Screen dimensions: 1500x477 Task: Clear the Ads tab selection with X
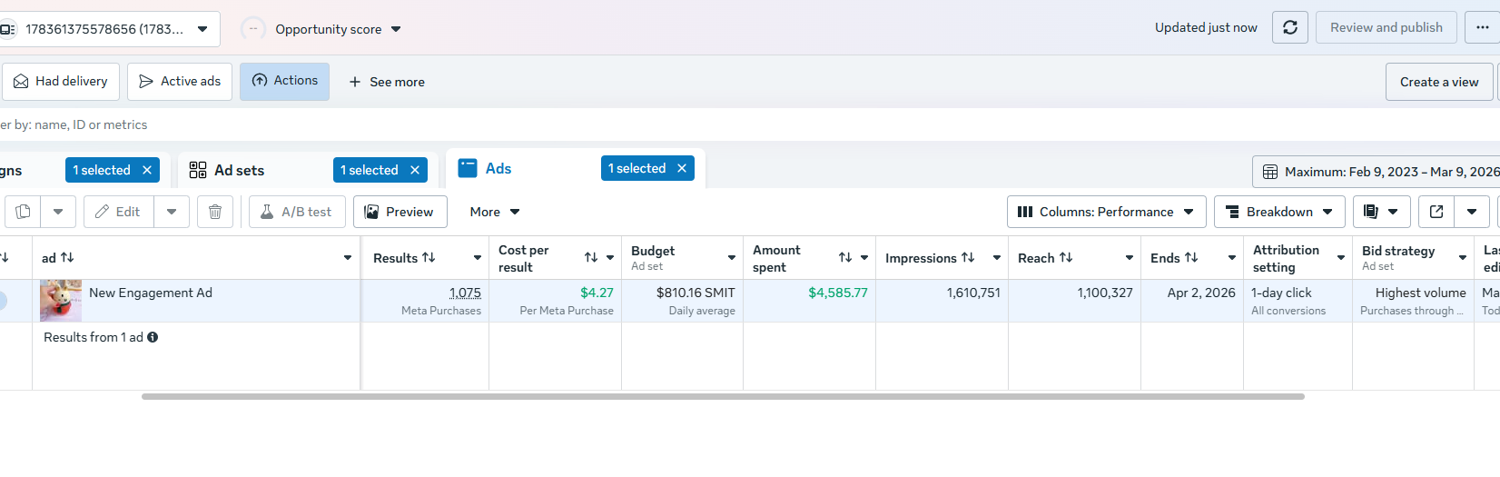[682, 168]
